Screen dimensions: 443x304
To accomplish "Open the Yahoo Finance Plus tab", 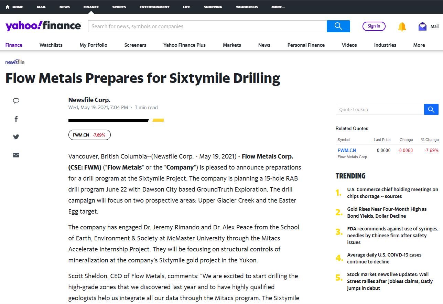I will click(184, 45).
